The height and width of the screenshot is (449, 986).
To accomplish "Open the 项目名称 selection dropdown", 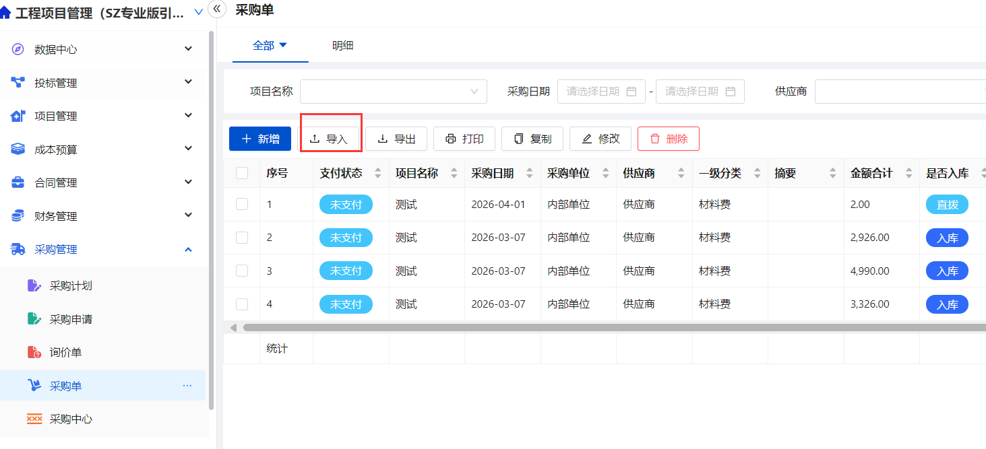I will coord(394,91).
